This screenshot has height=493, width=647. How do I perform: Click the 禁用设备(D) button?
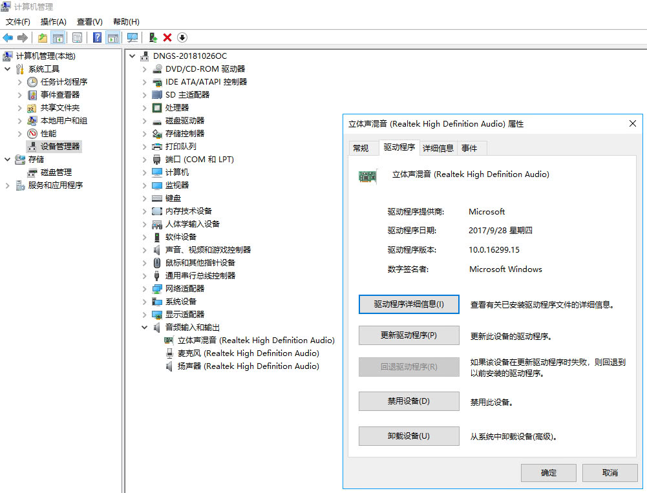pos(408,401)
